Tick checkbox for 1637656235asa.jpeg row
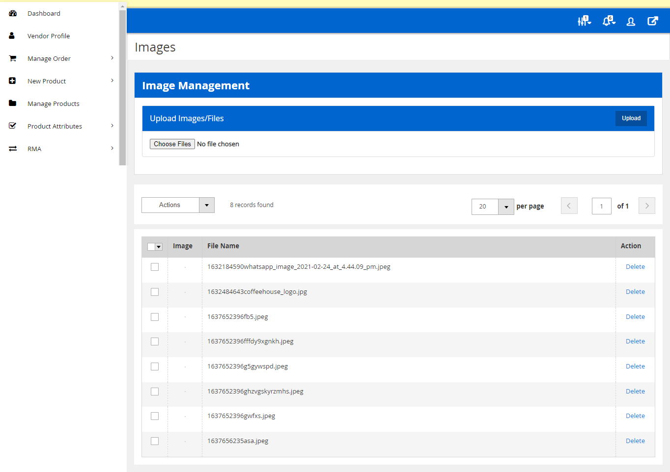 click(x=155, y=441)
